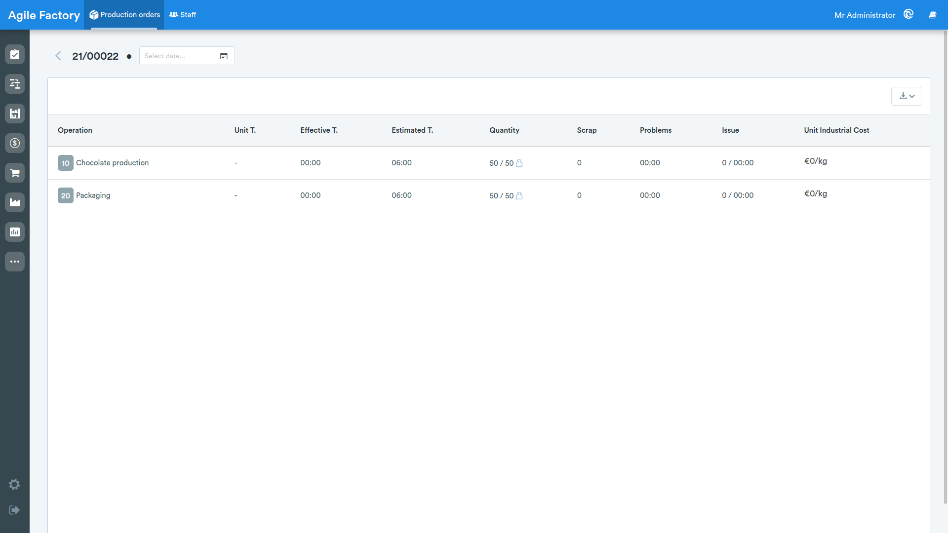Image resolution: width=948 pixels, height=533 pixels.
Task: Open the warehouse inventory sidebar icon
Action: [x=15, y=114]
